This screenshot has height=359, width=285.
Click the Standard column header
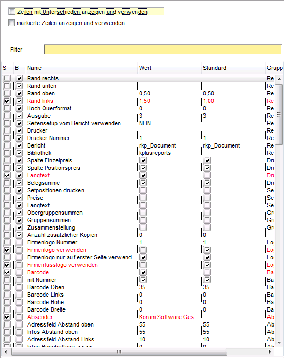pyautogui.click(x=233, y=68)
